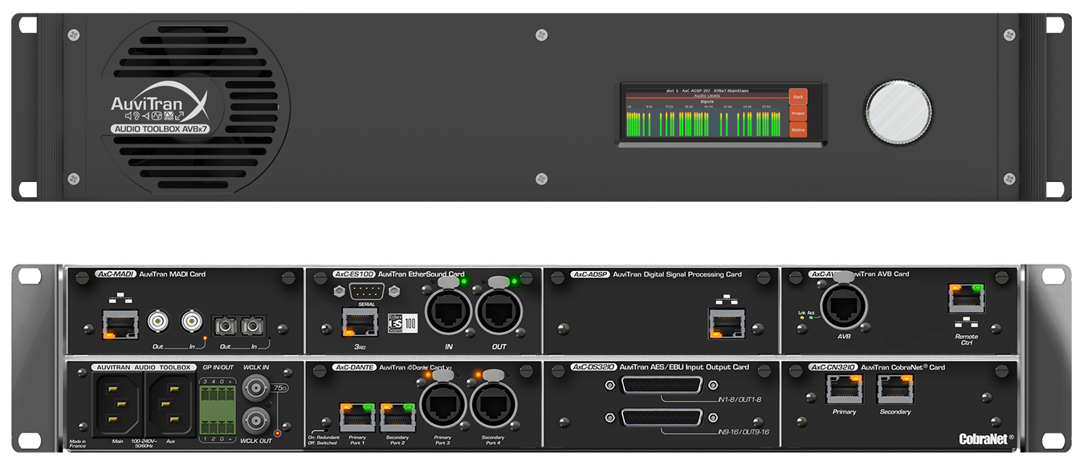The image size is (1084, 465).
Task: Click the AxC-DS32IO card badge
Action: point(593,367)
